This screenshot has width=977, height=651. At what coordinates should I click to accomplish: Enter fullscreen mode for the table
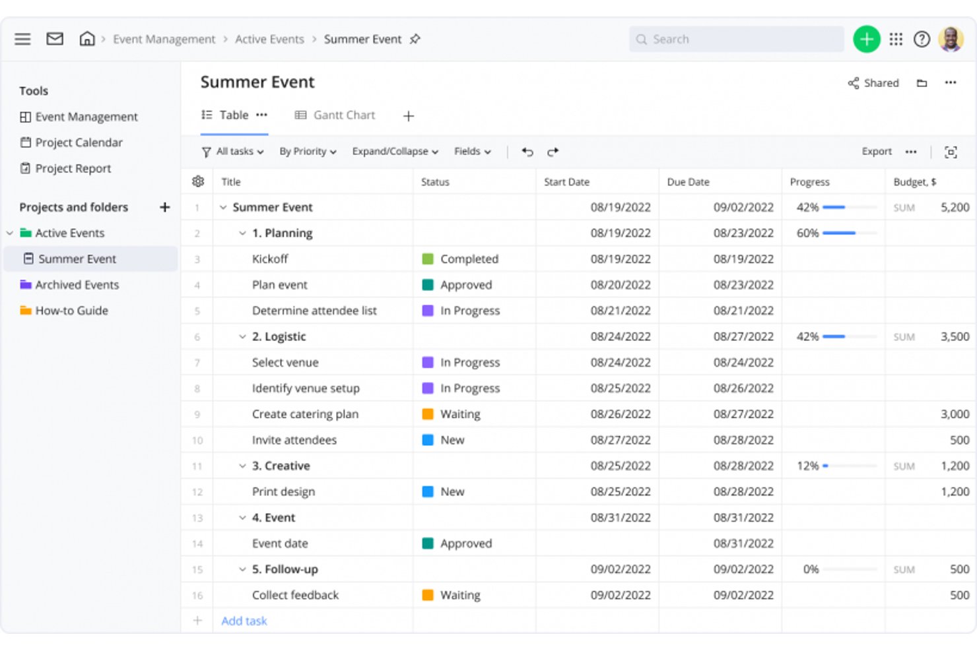pyautogui.click(x=951, y=152)
